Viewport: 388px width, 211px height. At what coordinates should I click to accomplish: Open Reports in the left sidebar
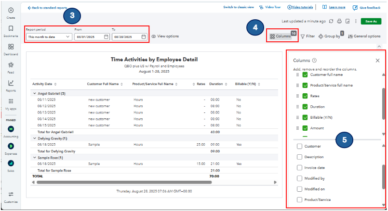[11, 83]
